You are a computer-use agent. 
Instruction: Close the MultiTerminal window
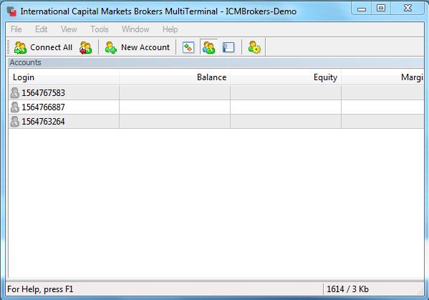click(408, 8)
